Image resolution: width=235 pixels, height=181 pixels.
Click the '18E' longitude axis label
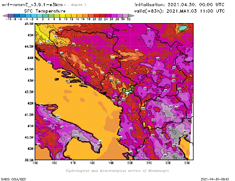click(x=92, y=163)
